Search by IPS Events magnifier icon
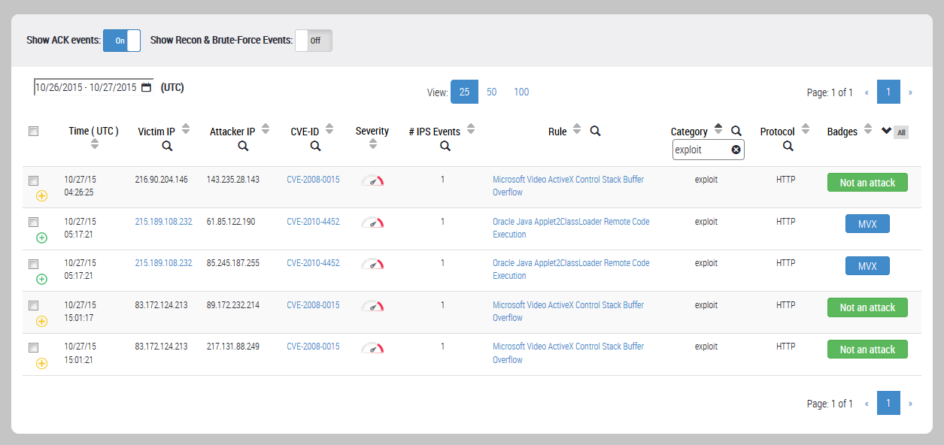Viewport: 944px width, 445px height. click(445, 146)
